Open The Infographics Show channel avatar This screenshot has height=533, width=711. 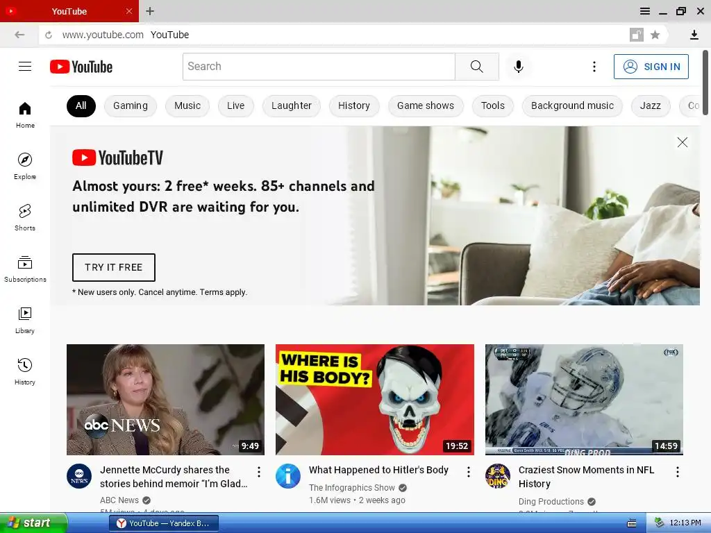click(x=288, y=476)
